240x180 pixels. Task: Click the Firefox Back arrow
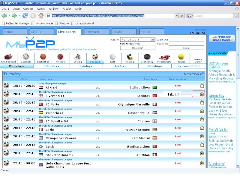coord(4,16)
